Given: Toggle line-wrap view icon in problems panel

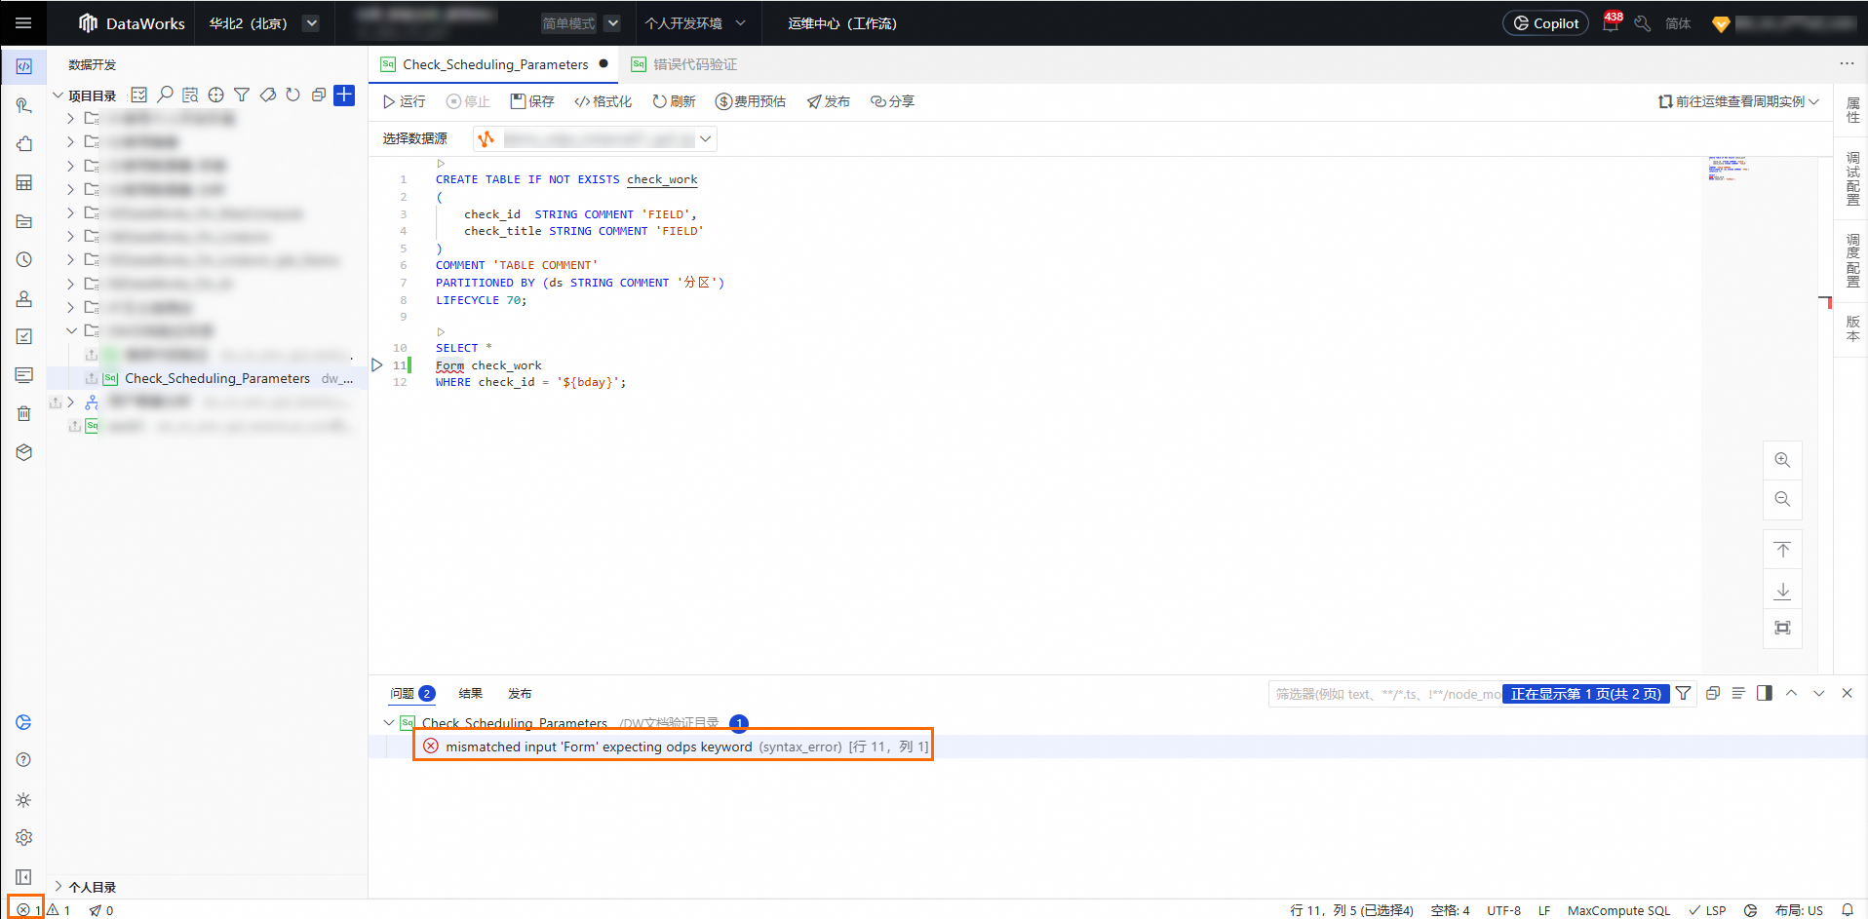Looking at the screenshot, I should [x=1738, y=693].
